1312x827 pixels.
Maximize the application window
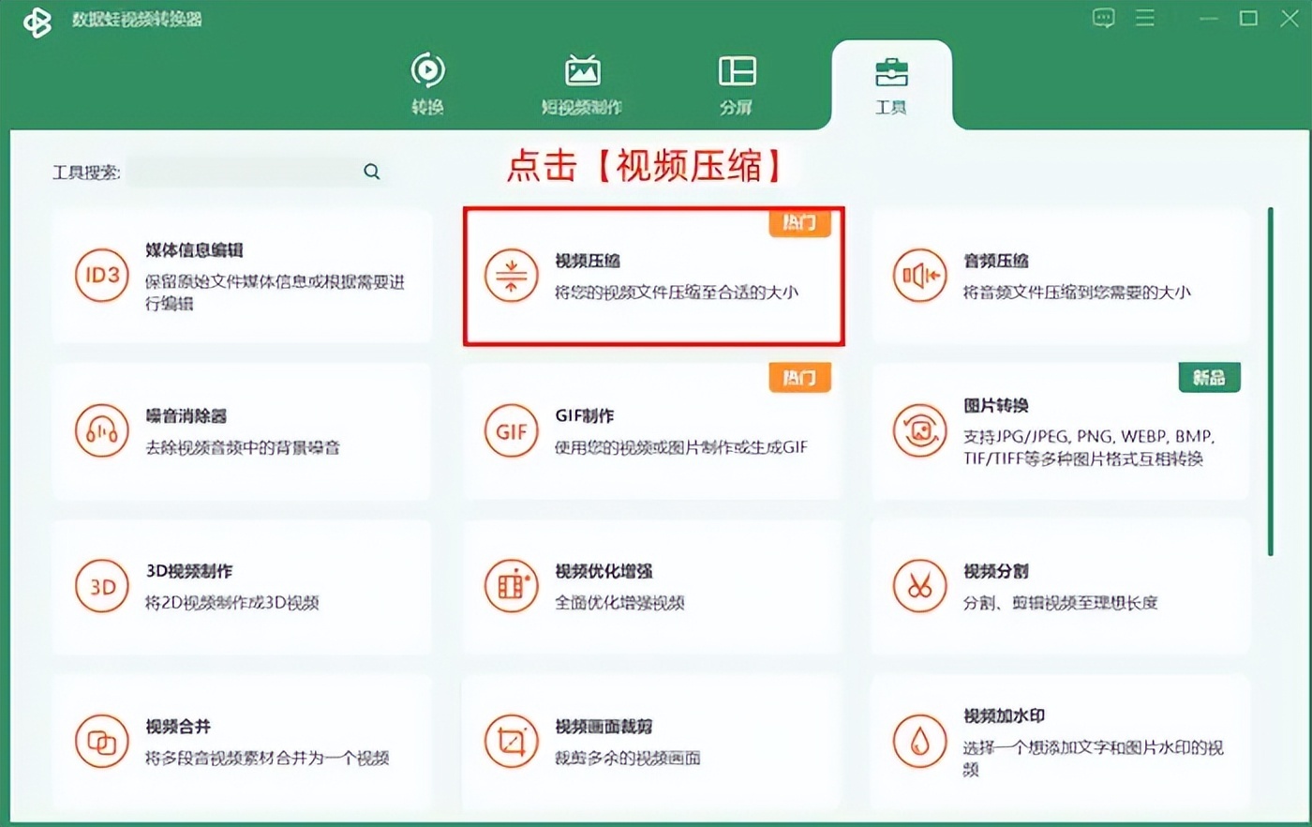pyautogui.click(x=1248, y=18)
